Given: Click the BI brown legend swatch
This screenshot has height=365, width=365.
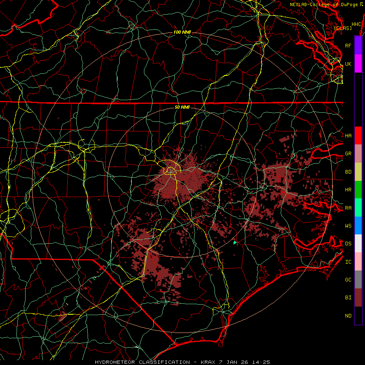Looking at the screenshot, I should [x=358, y=298].
